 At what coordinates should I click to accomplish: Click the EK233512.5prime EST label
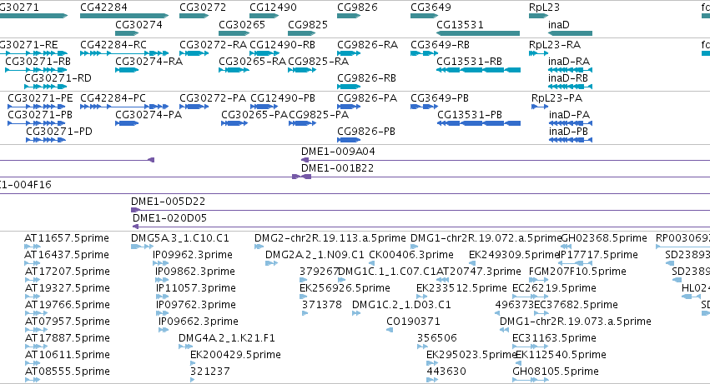pos(461,288)
